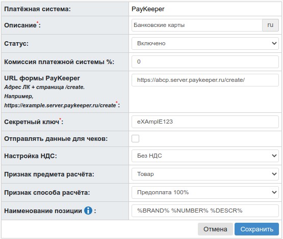Image resolution: width=283 pixels, height=239 pixels.
Task: Click the Адрес ЛК + страница /create hint
Action: click(44, 87)
